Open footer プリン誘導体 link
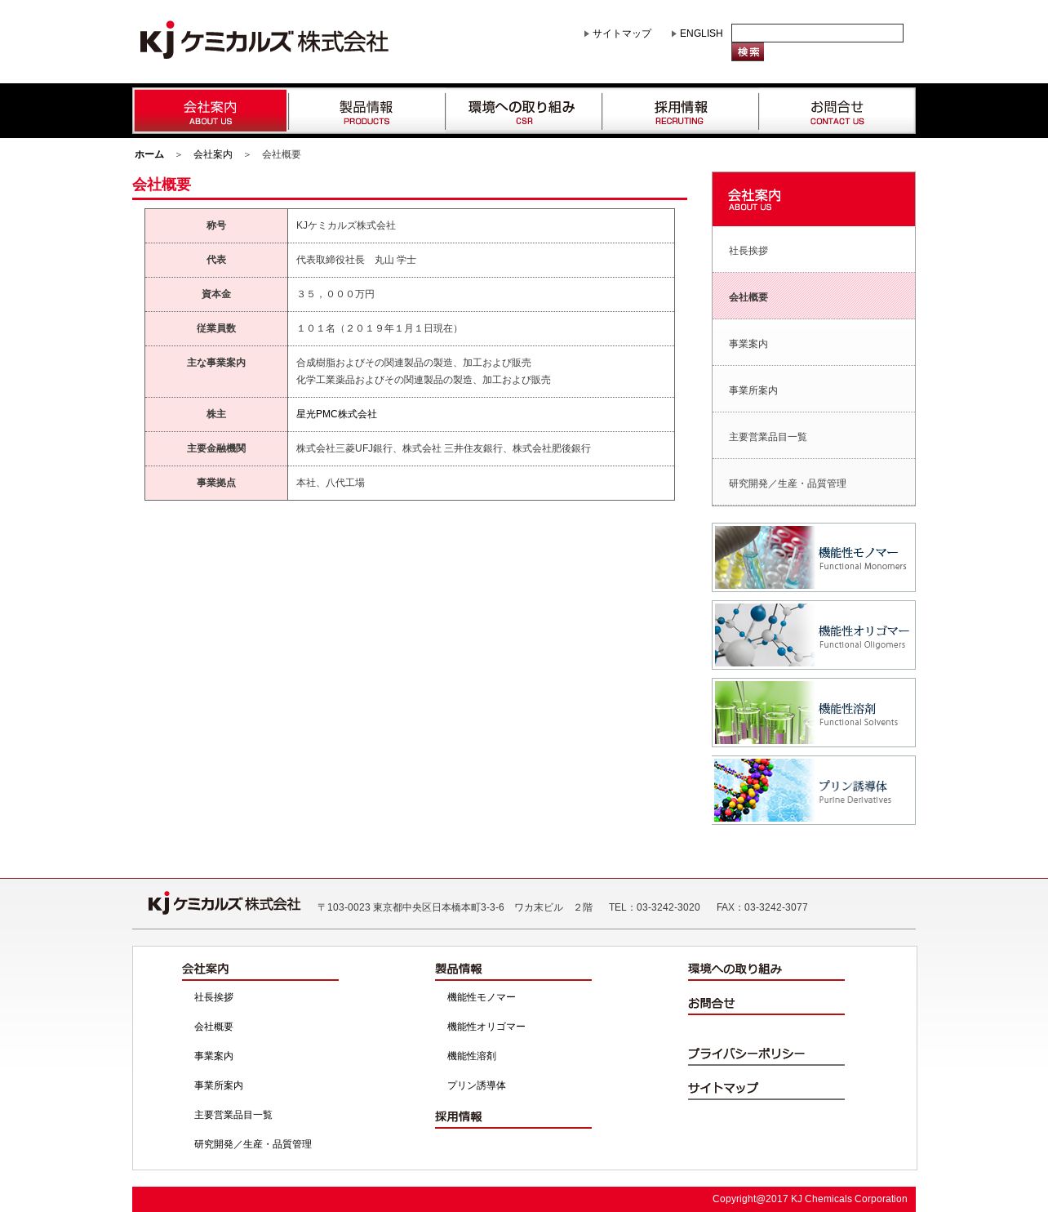This screenshot has width=1048, height=1212. coord(477,1085)
